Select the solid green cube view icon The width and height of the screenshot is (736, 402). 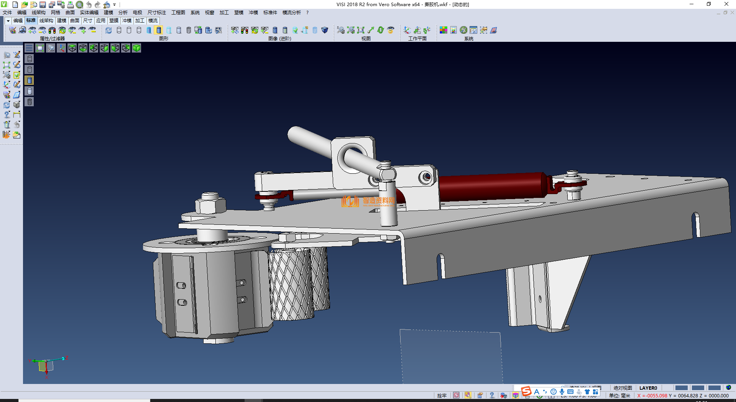[x=136, y=48]
